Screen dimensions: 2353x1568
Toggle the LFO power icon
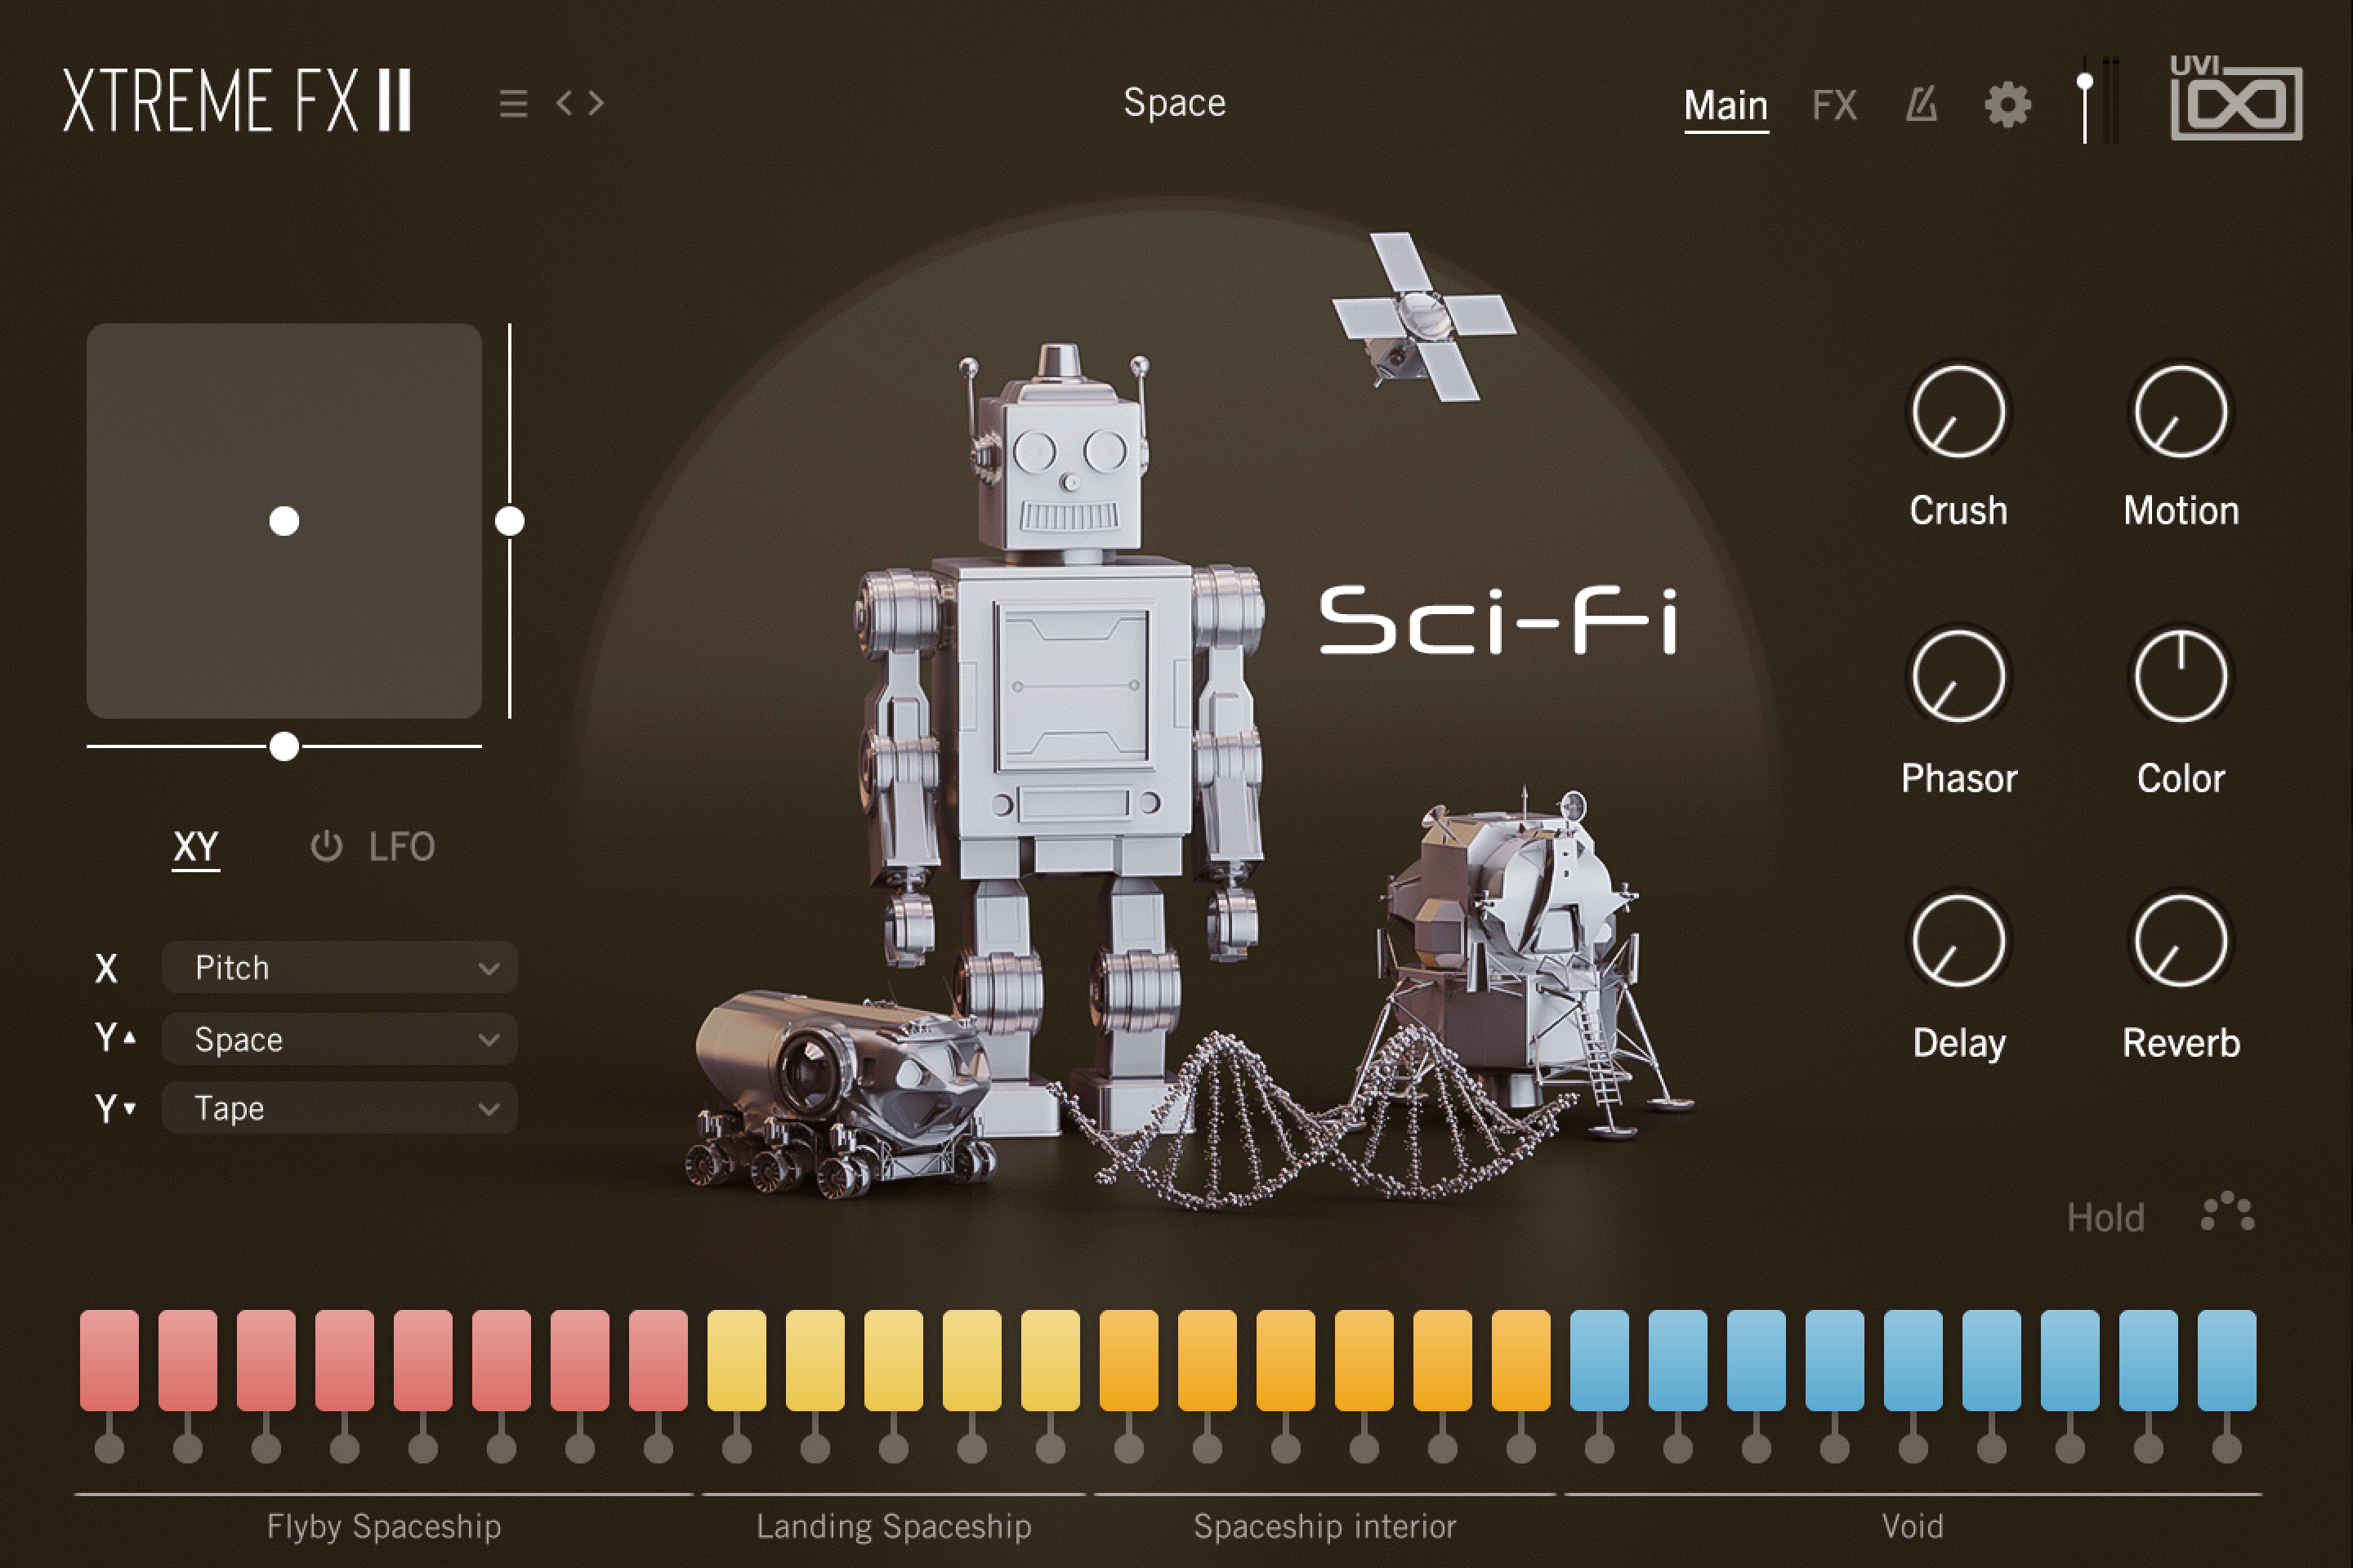tap(326, 846)
